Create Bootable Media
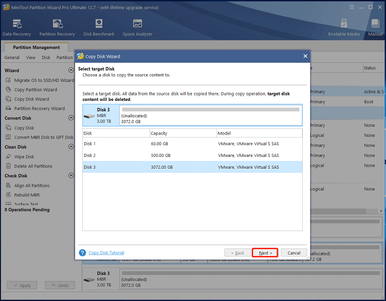Image resolution: width=386 pixels, height=301 pixels. [x=344, y=28]
